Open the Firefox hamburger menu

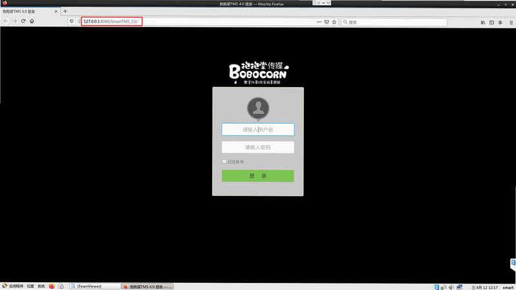[x=511, y=23]
